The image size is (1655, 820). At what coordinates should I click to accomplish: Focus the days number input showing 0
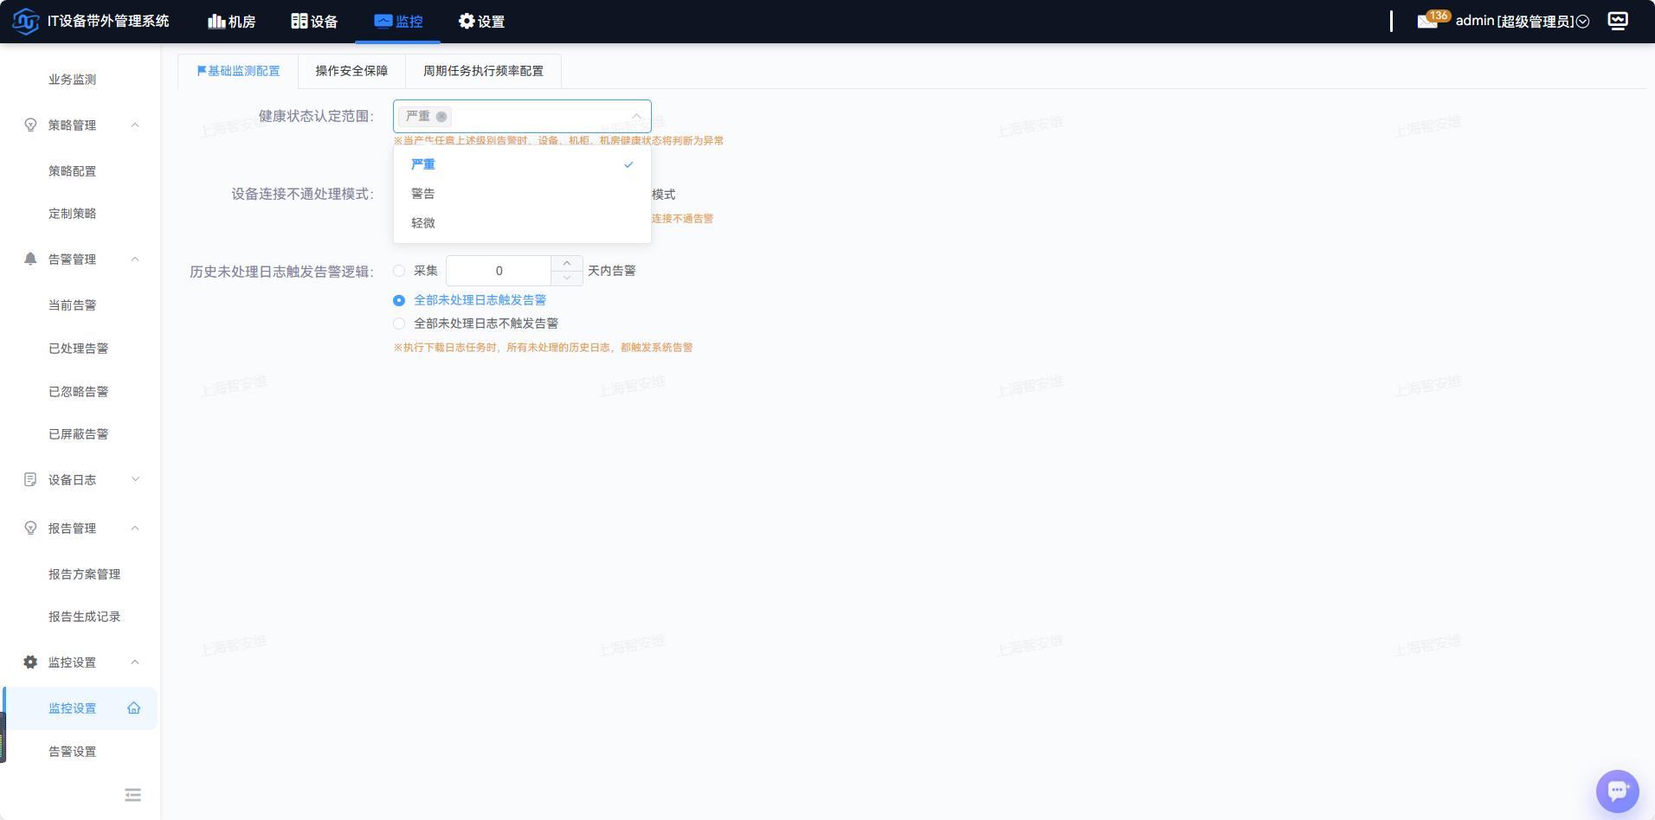pos(499,271)
